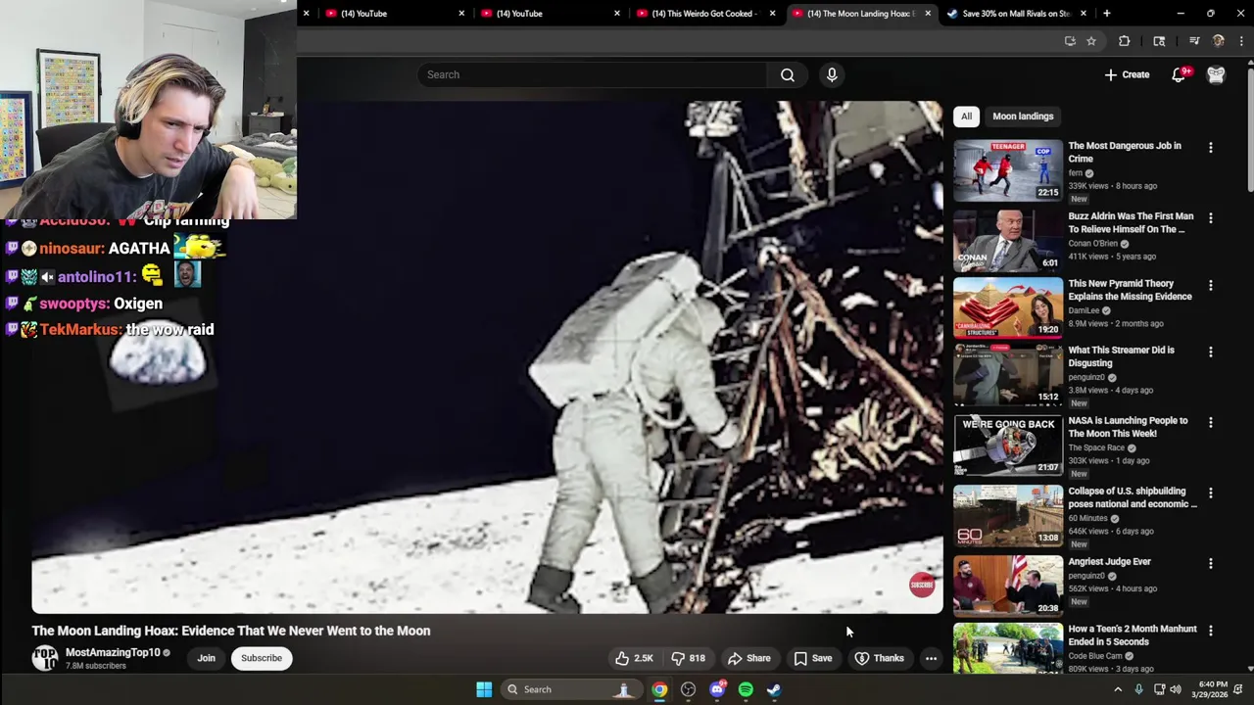Select the Moon landings filter chip
This screenshot has width=1254, height=705.
click(x=1023, y=117)
